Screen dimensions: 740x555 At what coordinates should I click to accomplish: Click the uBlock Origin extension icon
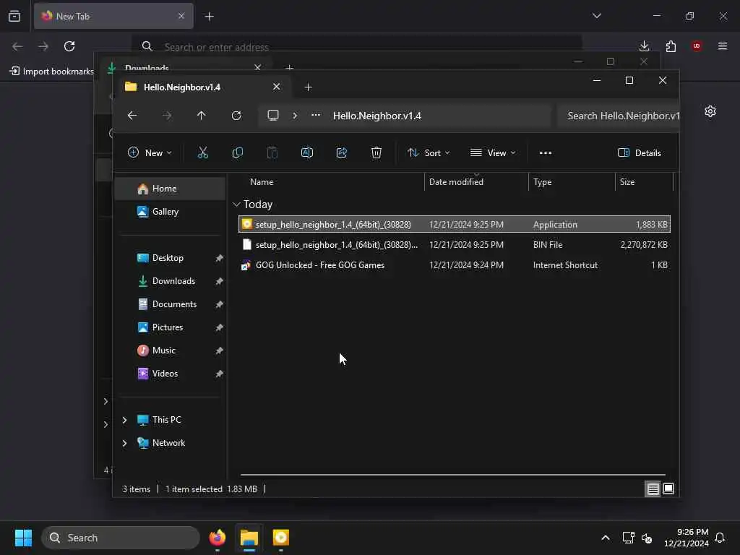(x=697, y=46)
